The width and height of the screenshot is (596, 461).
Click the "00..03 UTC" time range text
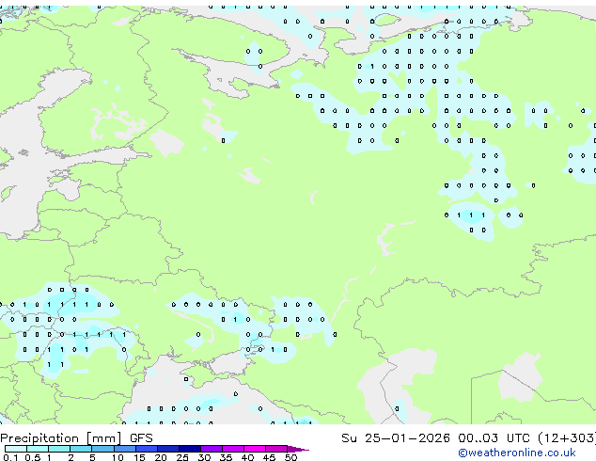click(494, 438)
